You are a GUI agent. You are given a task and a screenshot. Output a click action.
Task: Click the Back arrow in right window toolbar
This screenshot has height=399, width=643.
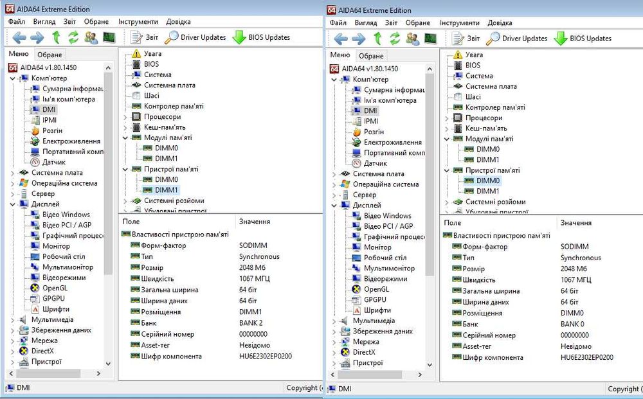click(340, 39)
